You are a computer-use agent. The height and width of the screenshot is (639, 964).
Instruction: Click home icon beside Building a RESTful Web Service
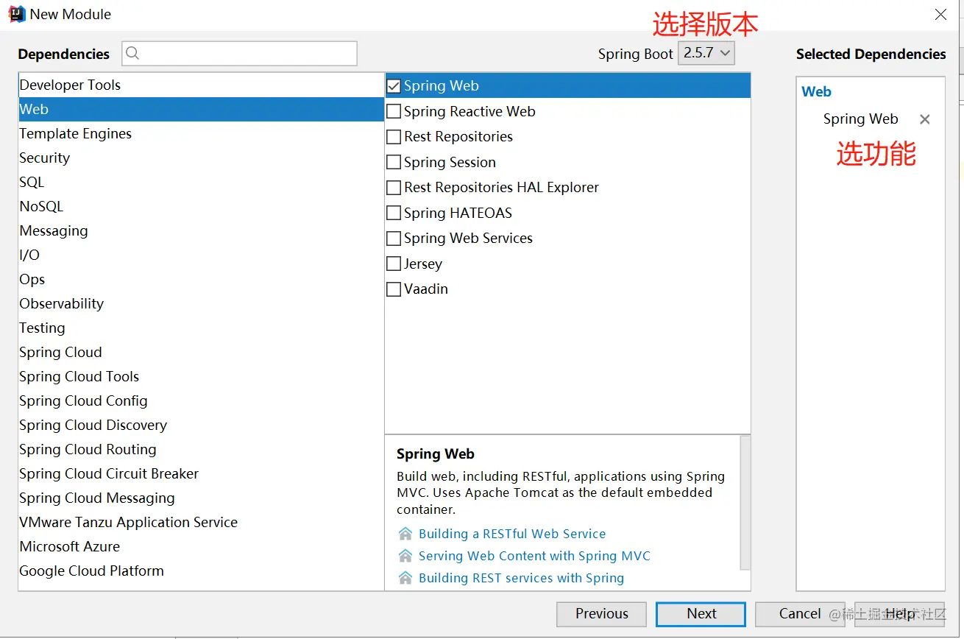(x=405, y=534)
